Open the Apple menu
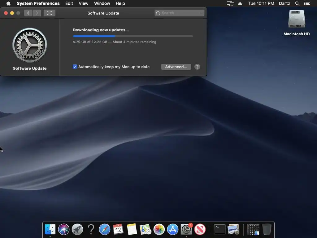317x238 pixels. click(8, 3)
